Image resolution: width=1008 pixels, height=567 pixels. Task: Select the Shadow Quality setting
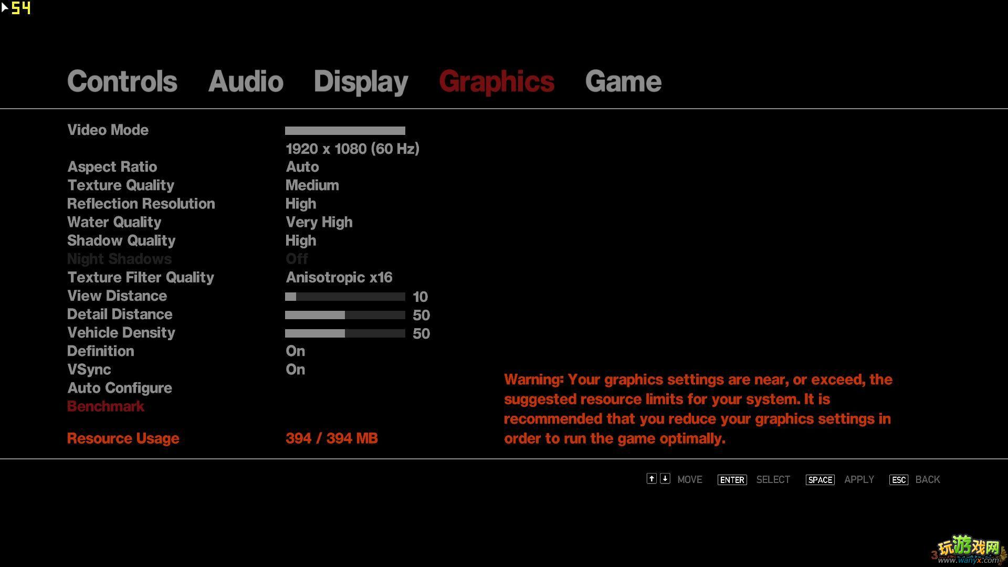121,239
